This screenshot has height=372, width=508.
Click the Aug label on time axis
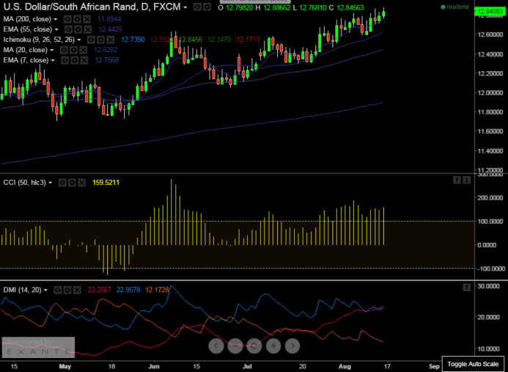click(x=345, y=366)
